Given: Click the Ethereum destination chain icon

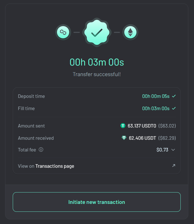Looking at the screenshot, I should 131,32.
